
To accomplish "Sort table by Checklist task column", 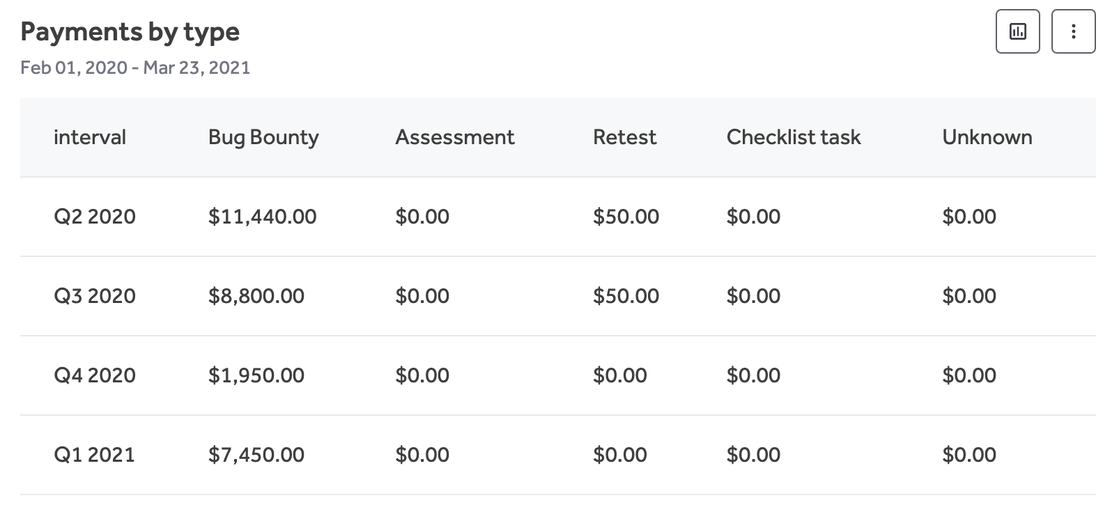I will [x=793, y=137].
